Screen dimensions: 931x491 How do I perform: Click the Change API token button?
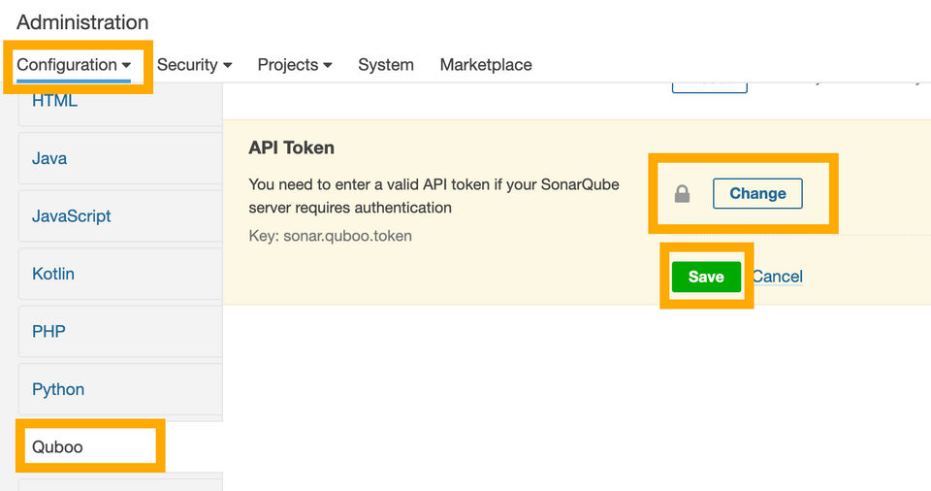click(757, 194)
